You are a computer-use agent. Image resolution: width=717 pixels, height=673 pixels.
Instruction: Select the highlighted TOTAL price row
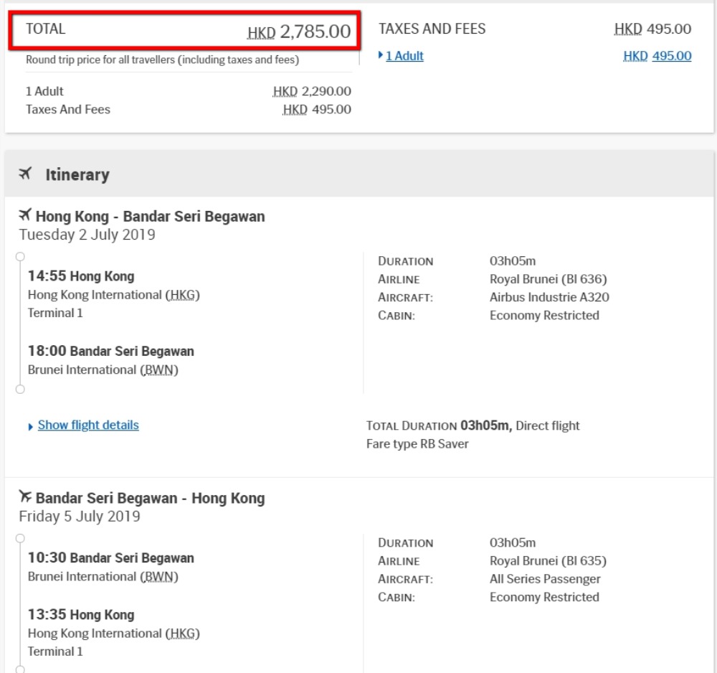[188, 31]
